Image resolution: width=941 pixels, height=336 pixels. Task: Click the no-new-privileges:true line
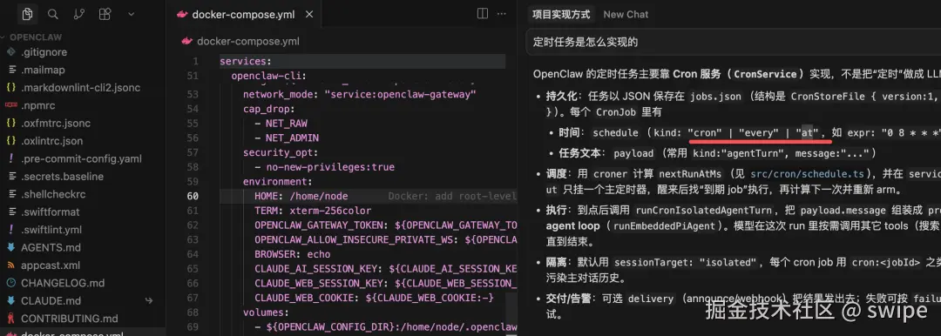[324, 167]
